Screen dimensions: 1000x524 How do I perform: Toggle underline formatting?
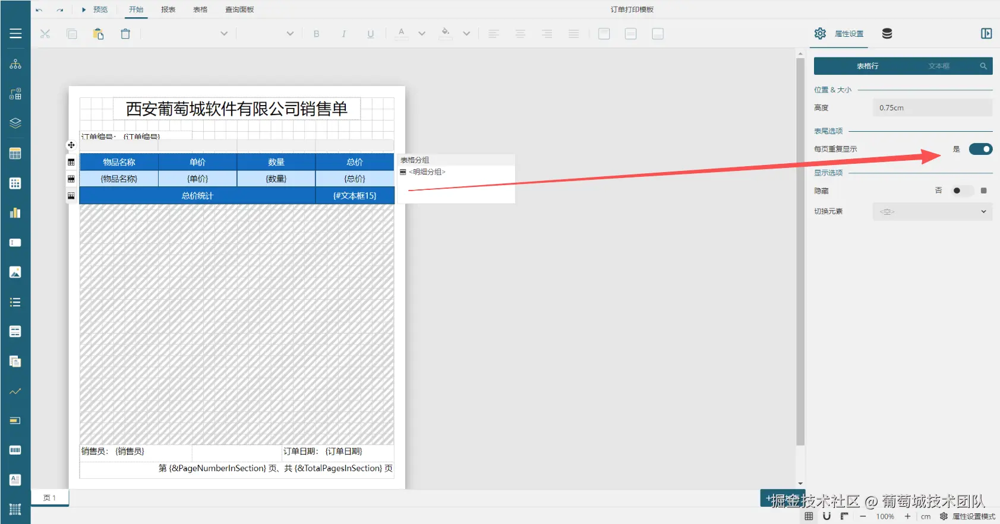pos(371,34)
